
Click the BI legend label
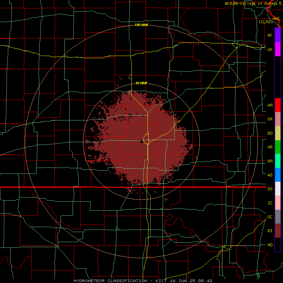tap(270, 231)
